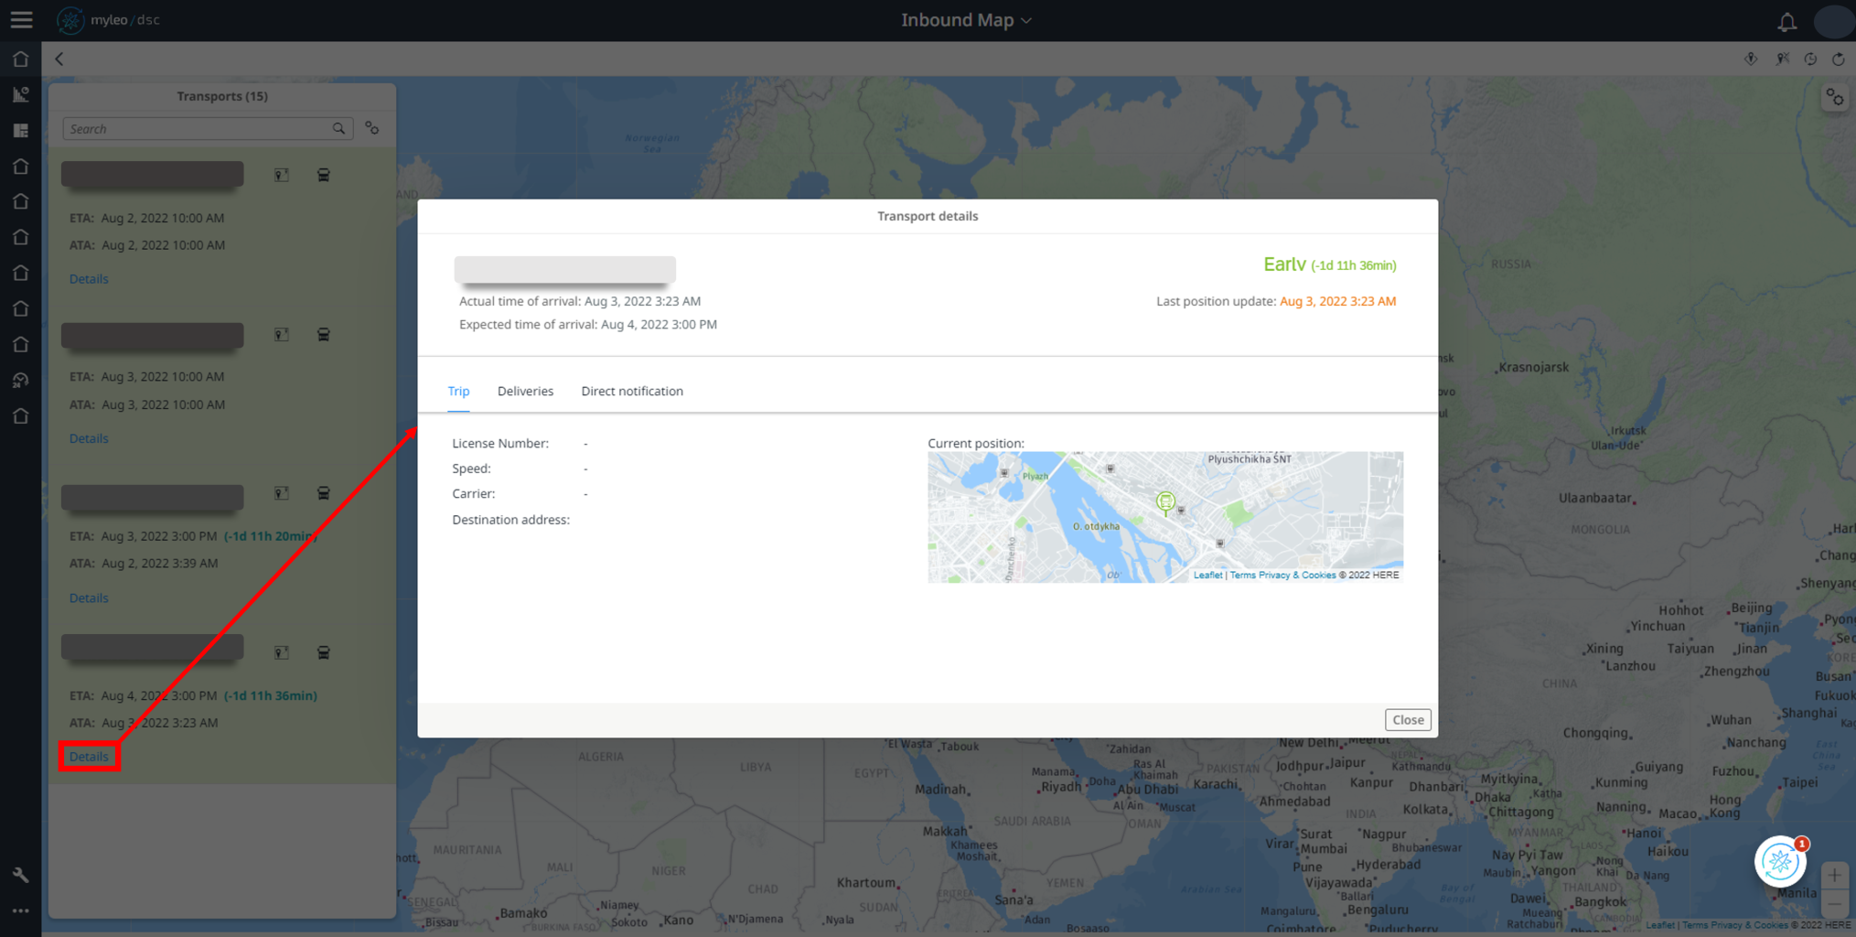
Task: Show on map for the -1d 11h 20min transport
Action: click(x=281, y=494)
